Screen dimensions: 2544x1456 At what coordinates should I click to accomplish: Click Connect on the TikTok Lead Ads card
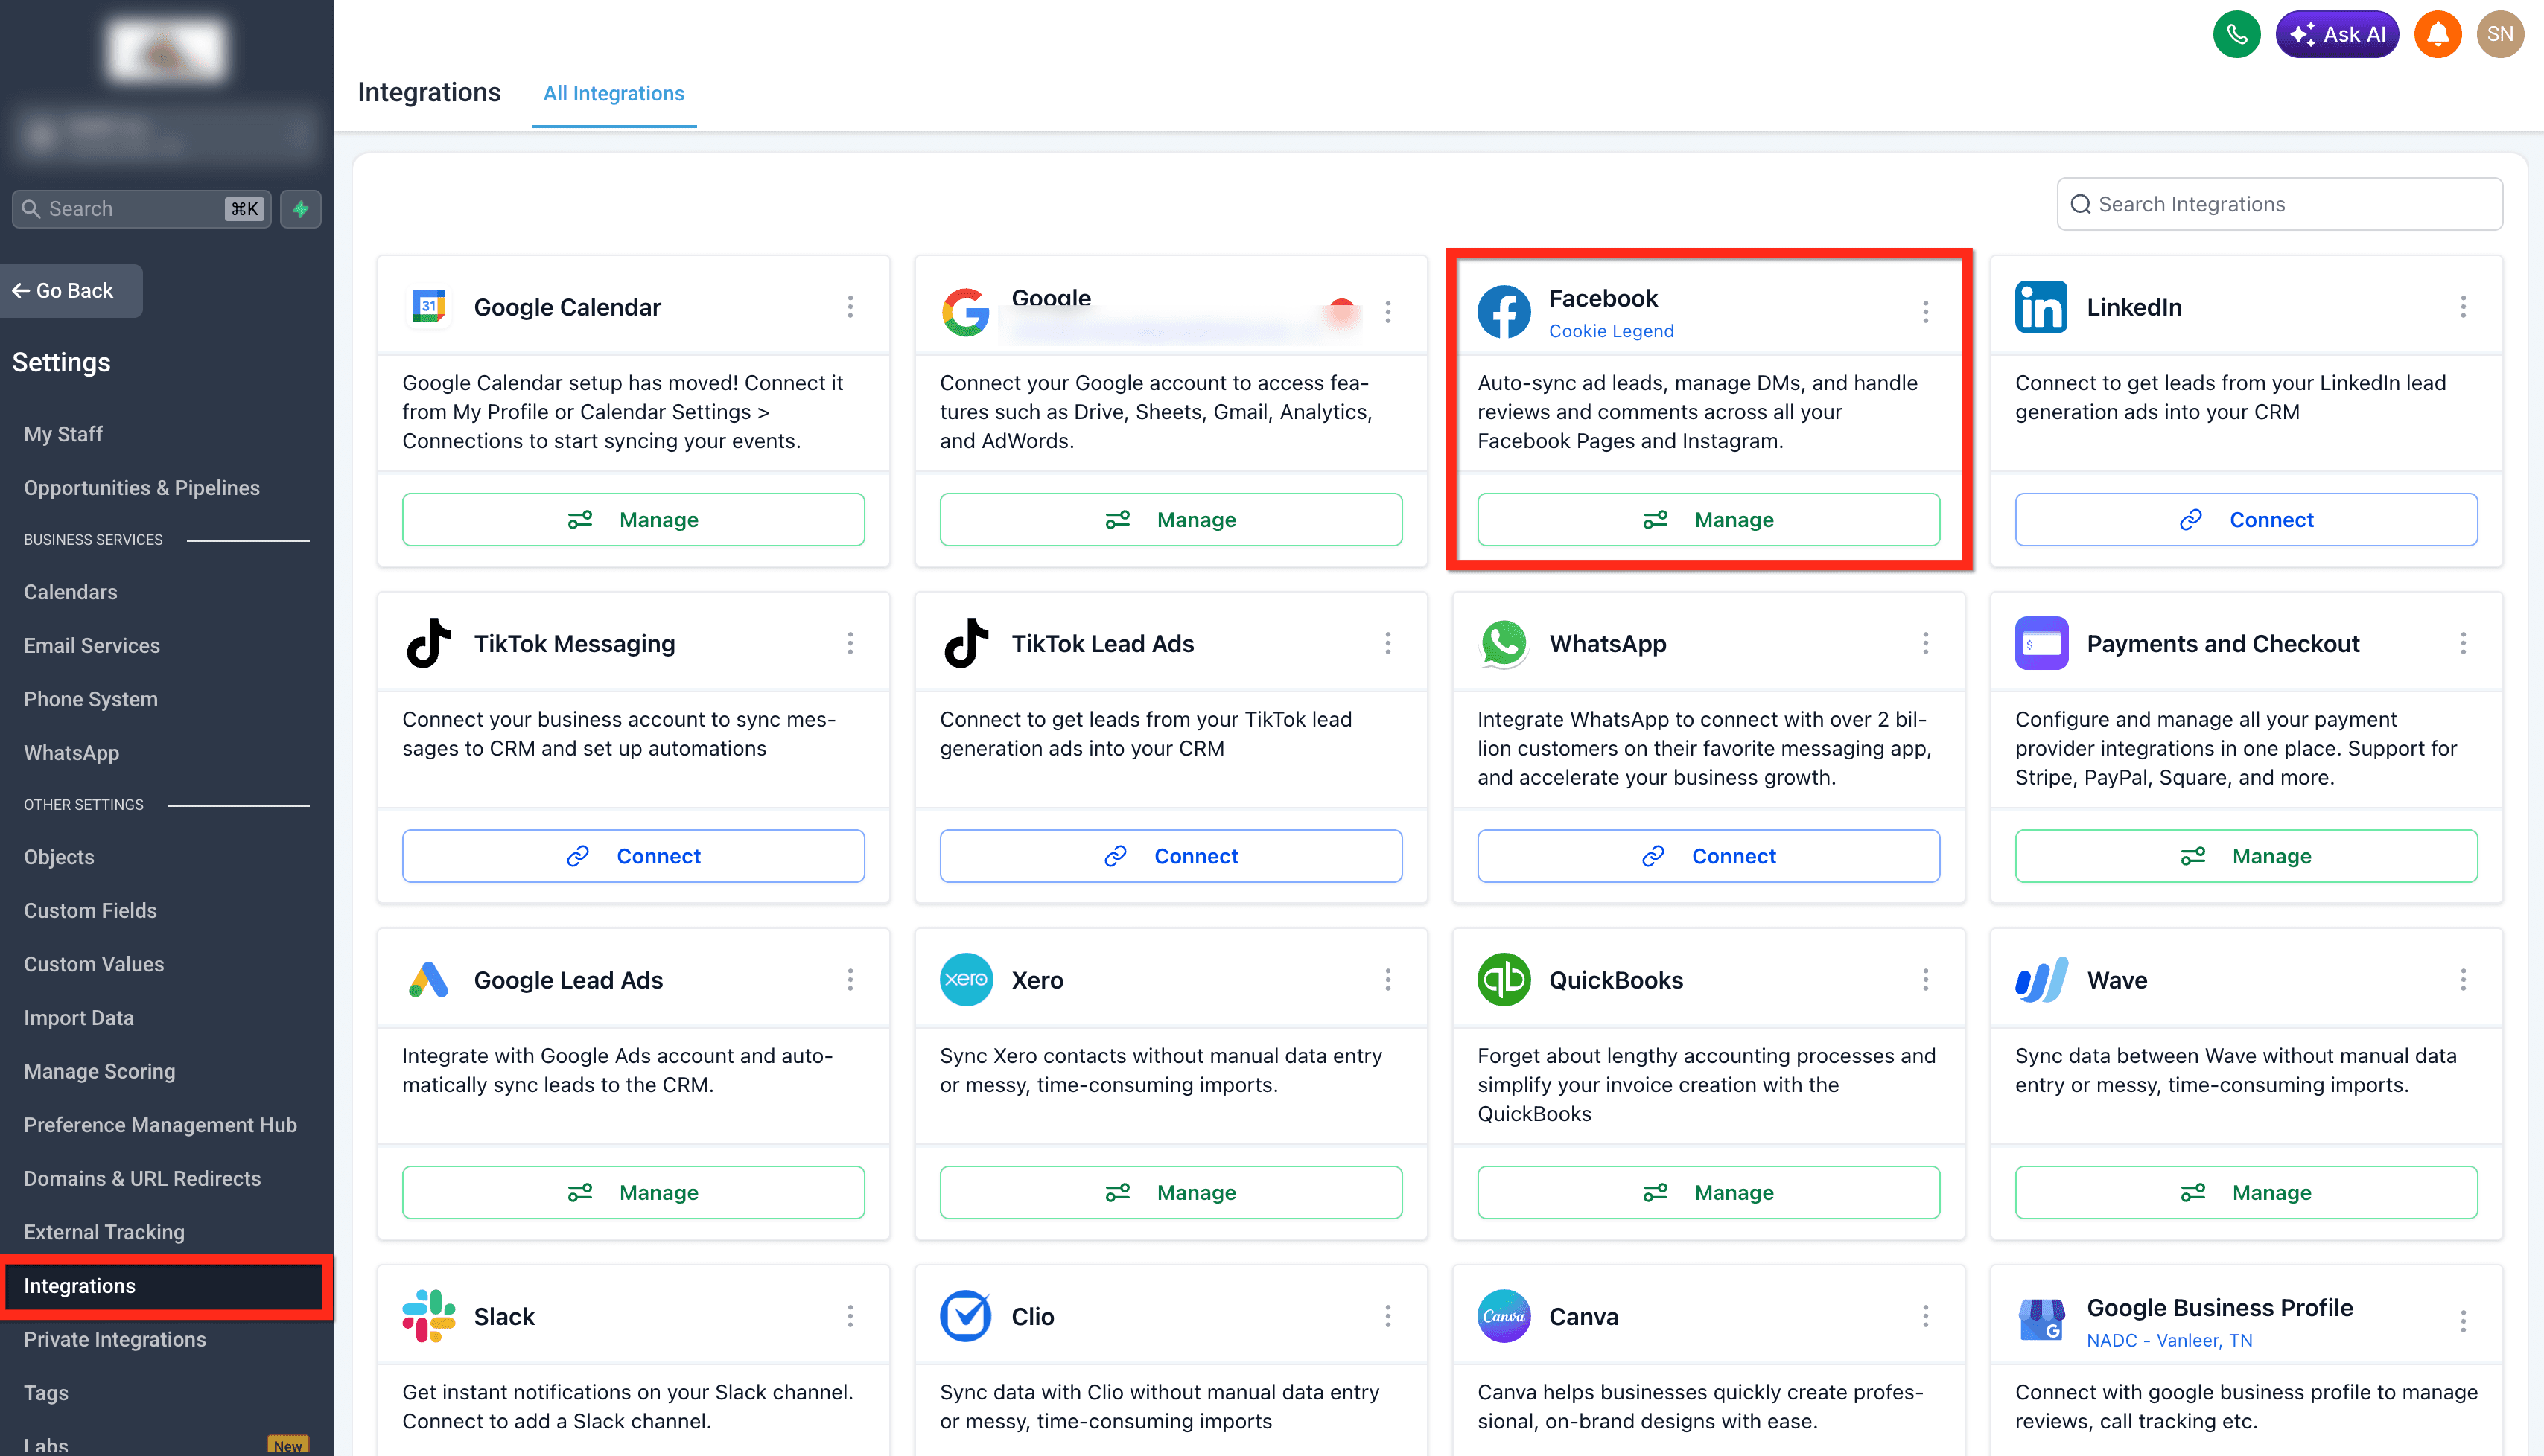[x=1171, y=856]
